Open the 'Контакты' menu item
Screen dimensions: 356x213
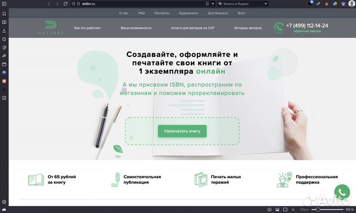point(162,13)
